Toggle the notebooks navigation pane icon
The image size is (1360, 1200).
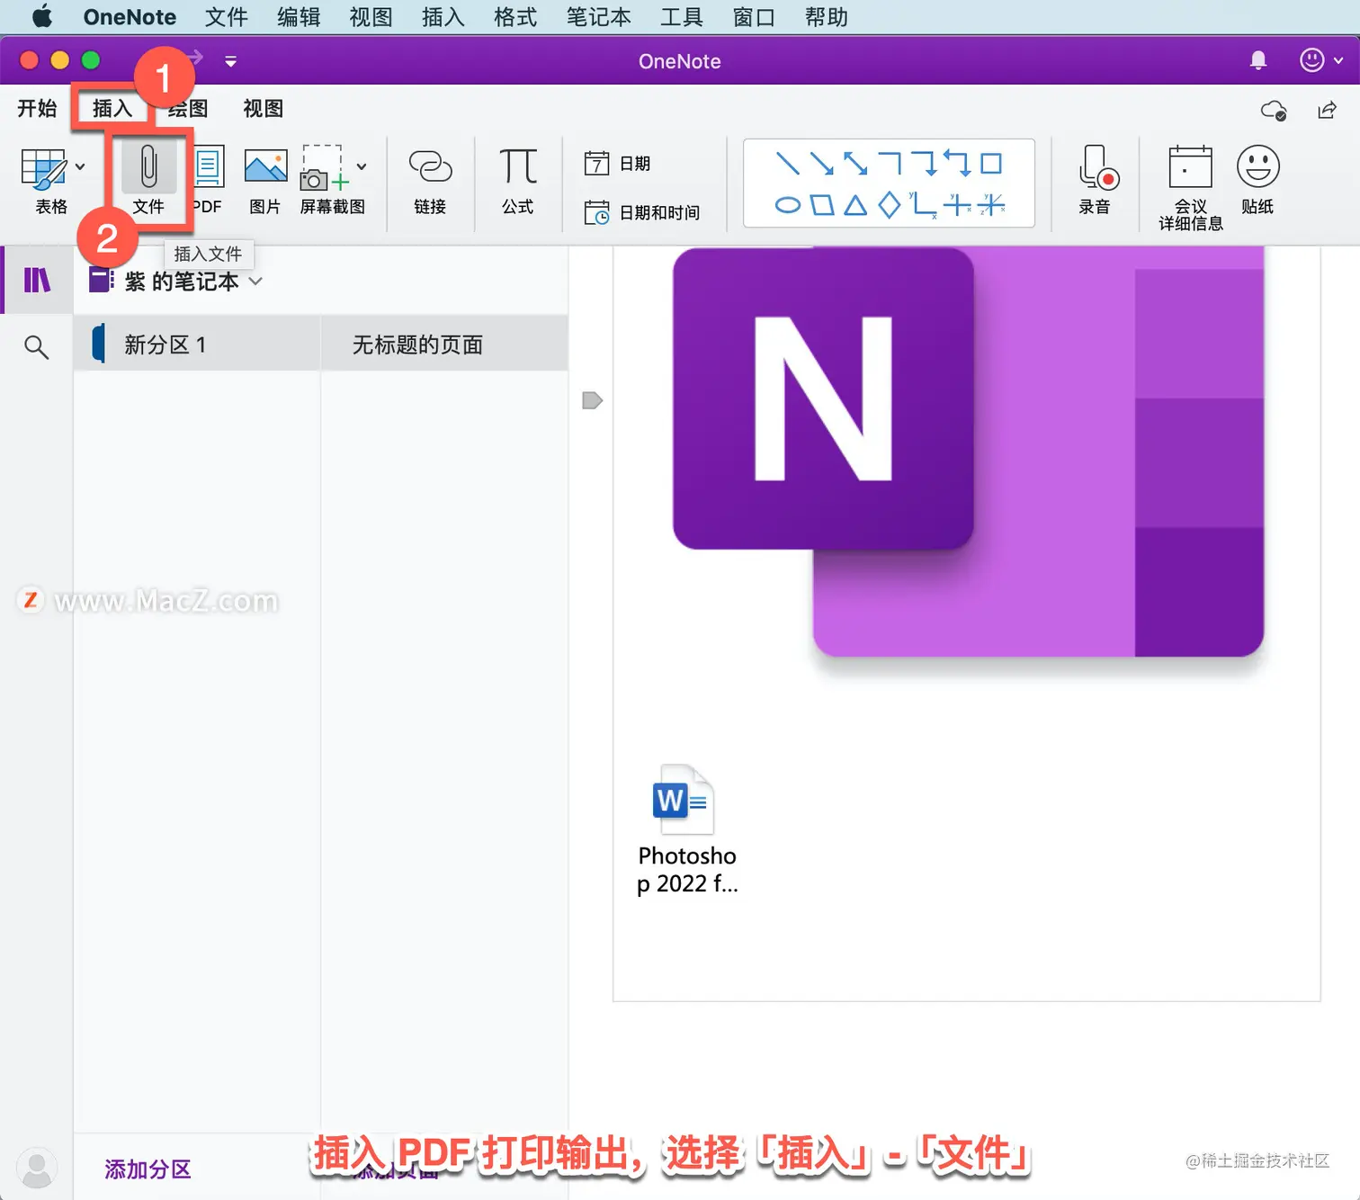click(x=37, y=281)
